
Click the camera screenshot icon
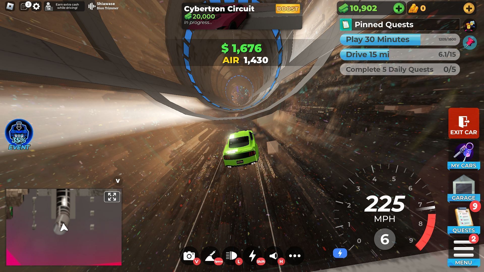click(190, 256)
